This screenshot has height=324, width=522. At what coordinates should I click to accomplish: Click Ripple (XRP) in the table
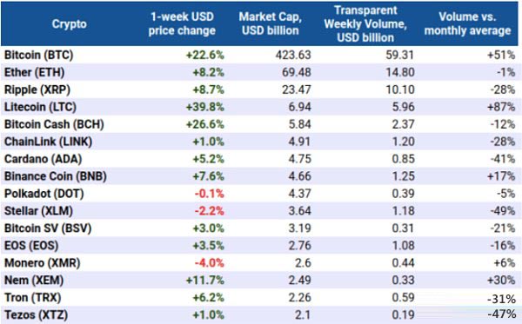coord(37,89)
